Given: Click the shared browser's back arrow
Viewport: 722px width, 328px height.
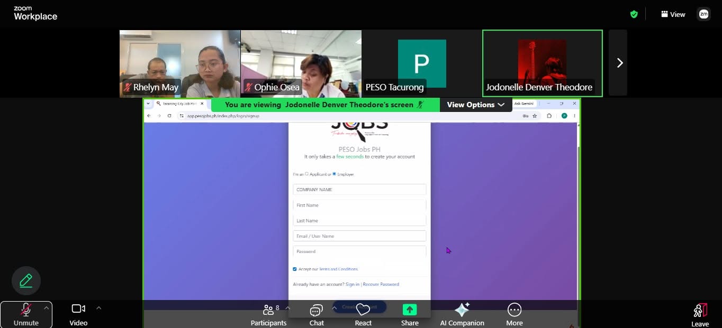Looking at the screenshot, I should [x=149, y=116].
